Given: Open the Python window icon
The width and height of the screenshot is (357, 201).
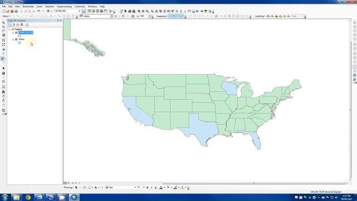Looking at the screenshot, I should click(x=105, y=11).
